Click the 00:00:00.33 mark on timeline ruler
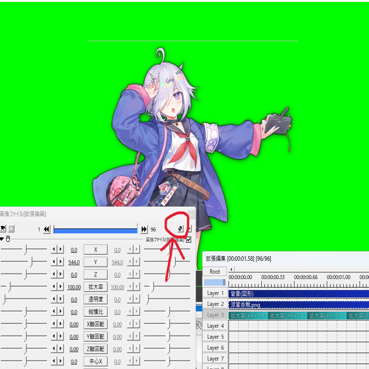 [x=273, y=277]
